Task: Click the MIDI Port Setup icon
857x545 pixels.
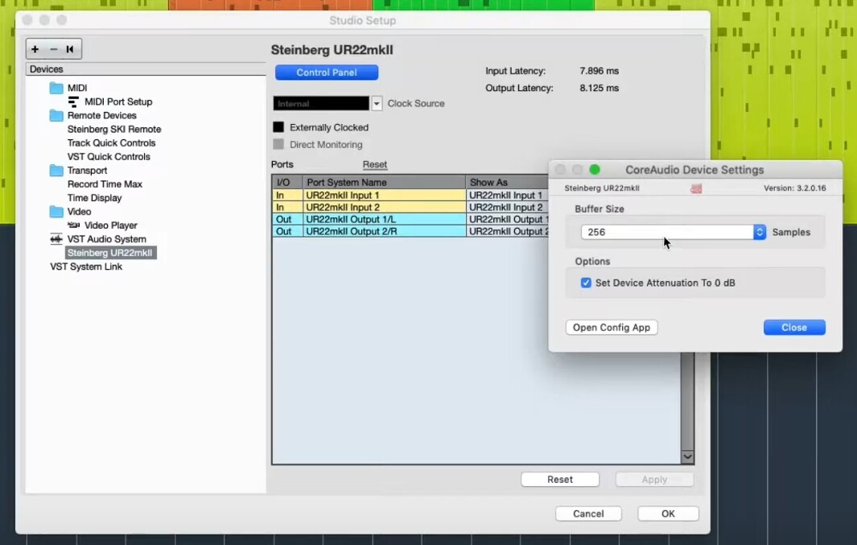Action: coord(73,101)
